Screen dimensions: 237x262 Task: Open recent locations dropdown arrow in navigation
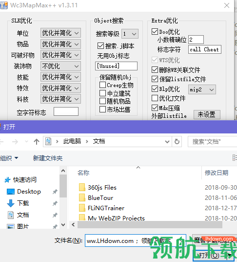[x=26, y=142]
